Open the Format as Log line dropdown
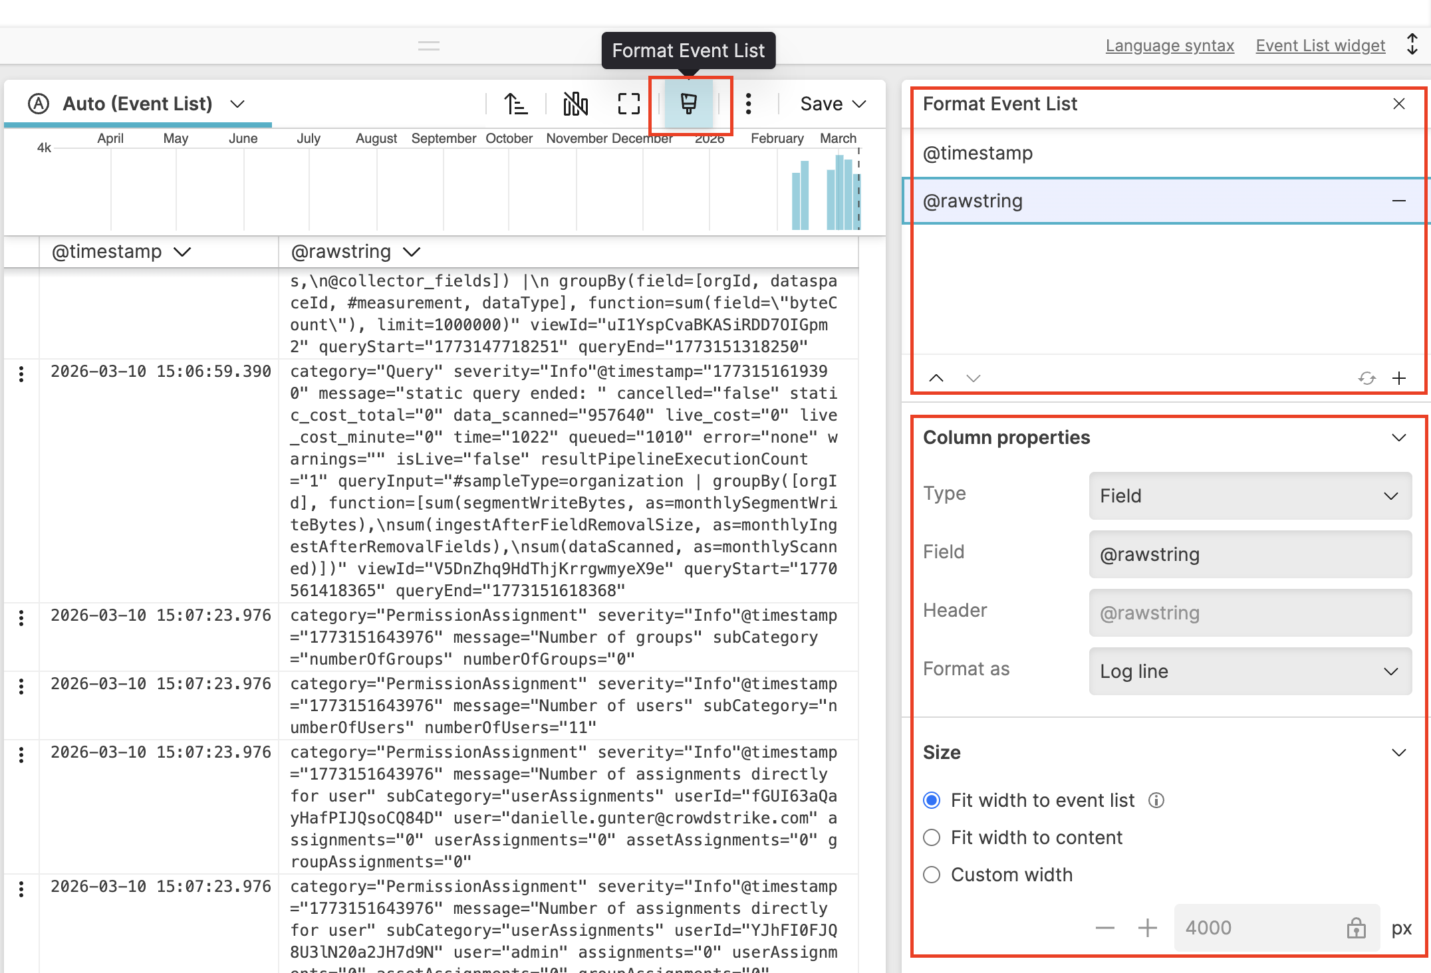Screen dimensions: 1431x973 tap(1249, 671)
